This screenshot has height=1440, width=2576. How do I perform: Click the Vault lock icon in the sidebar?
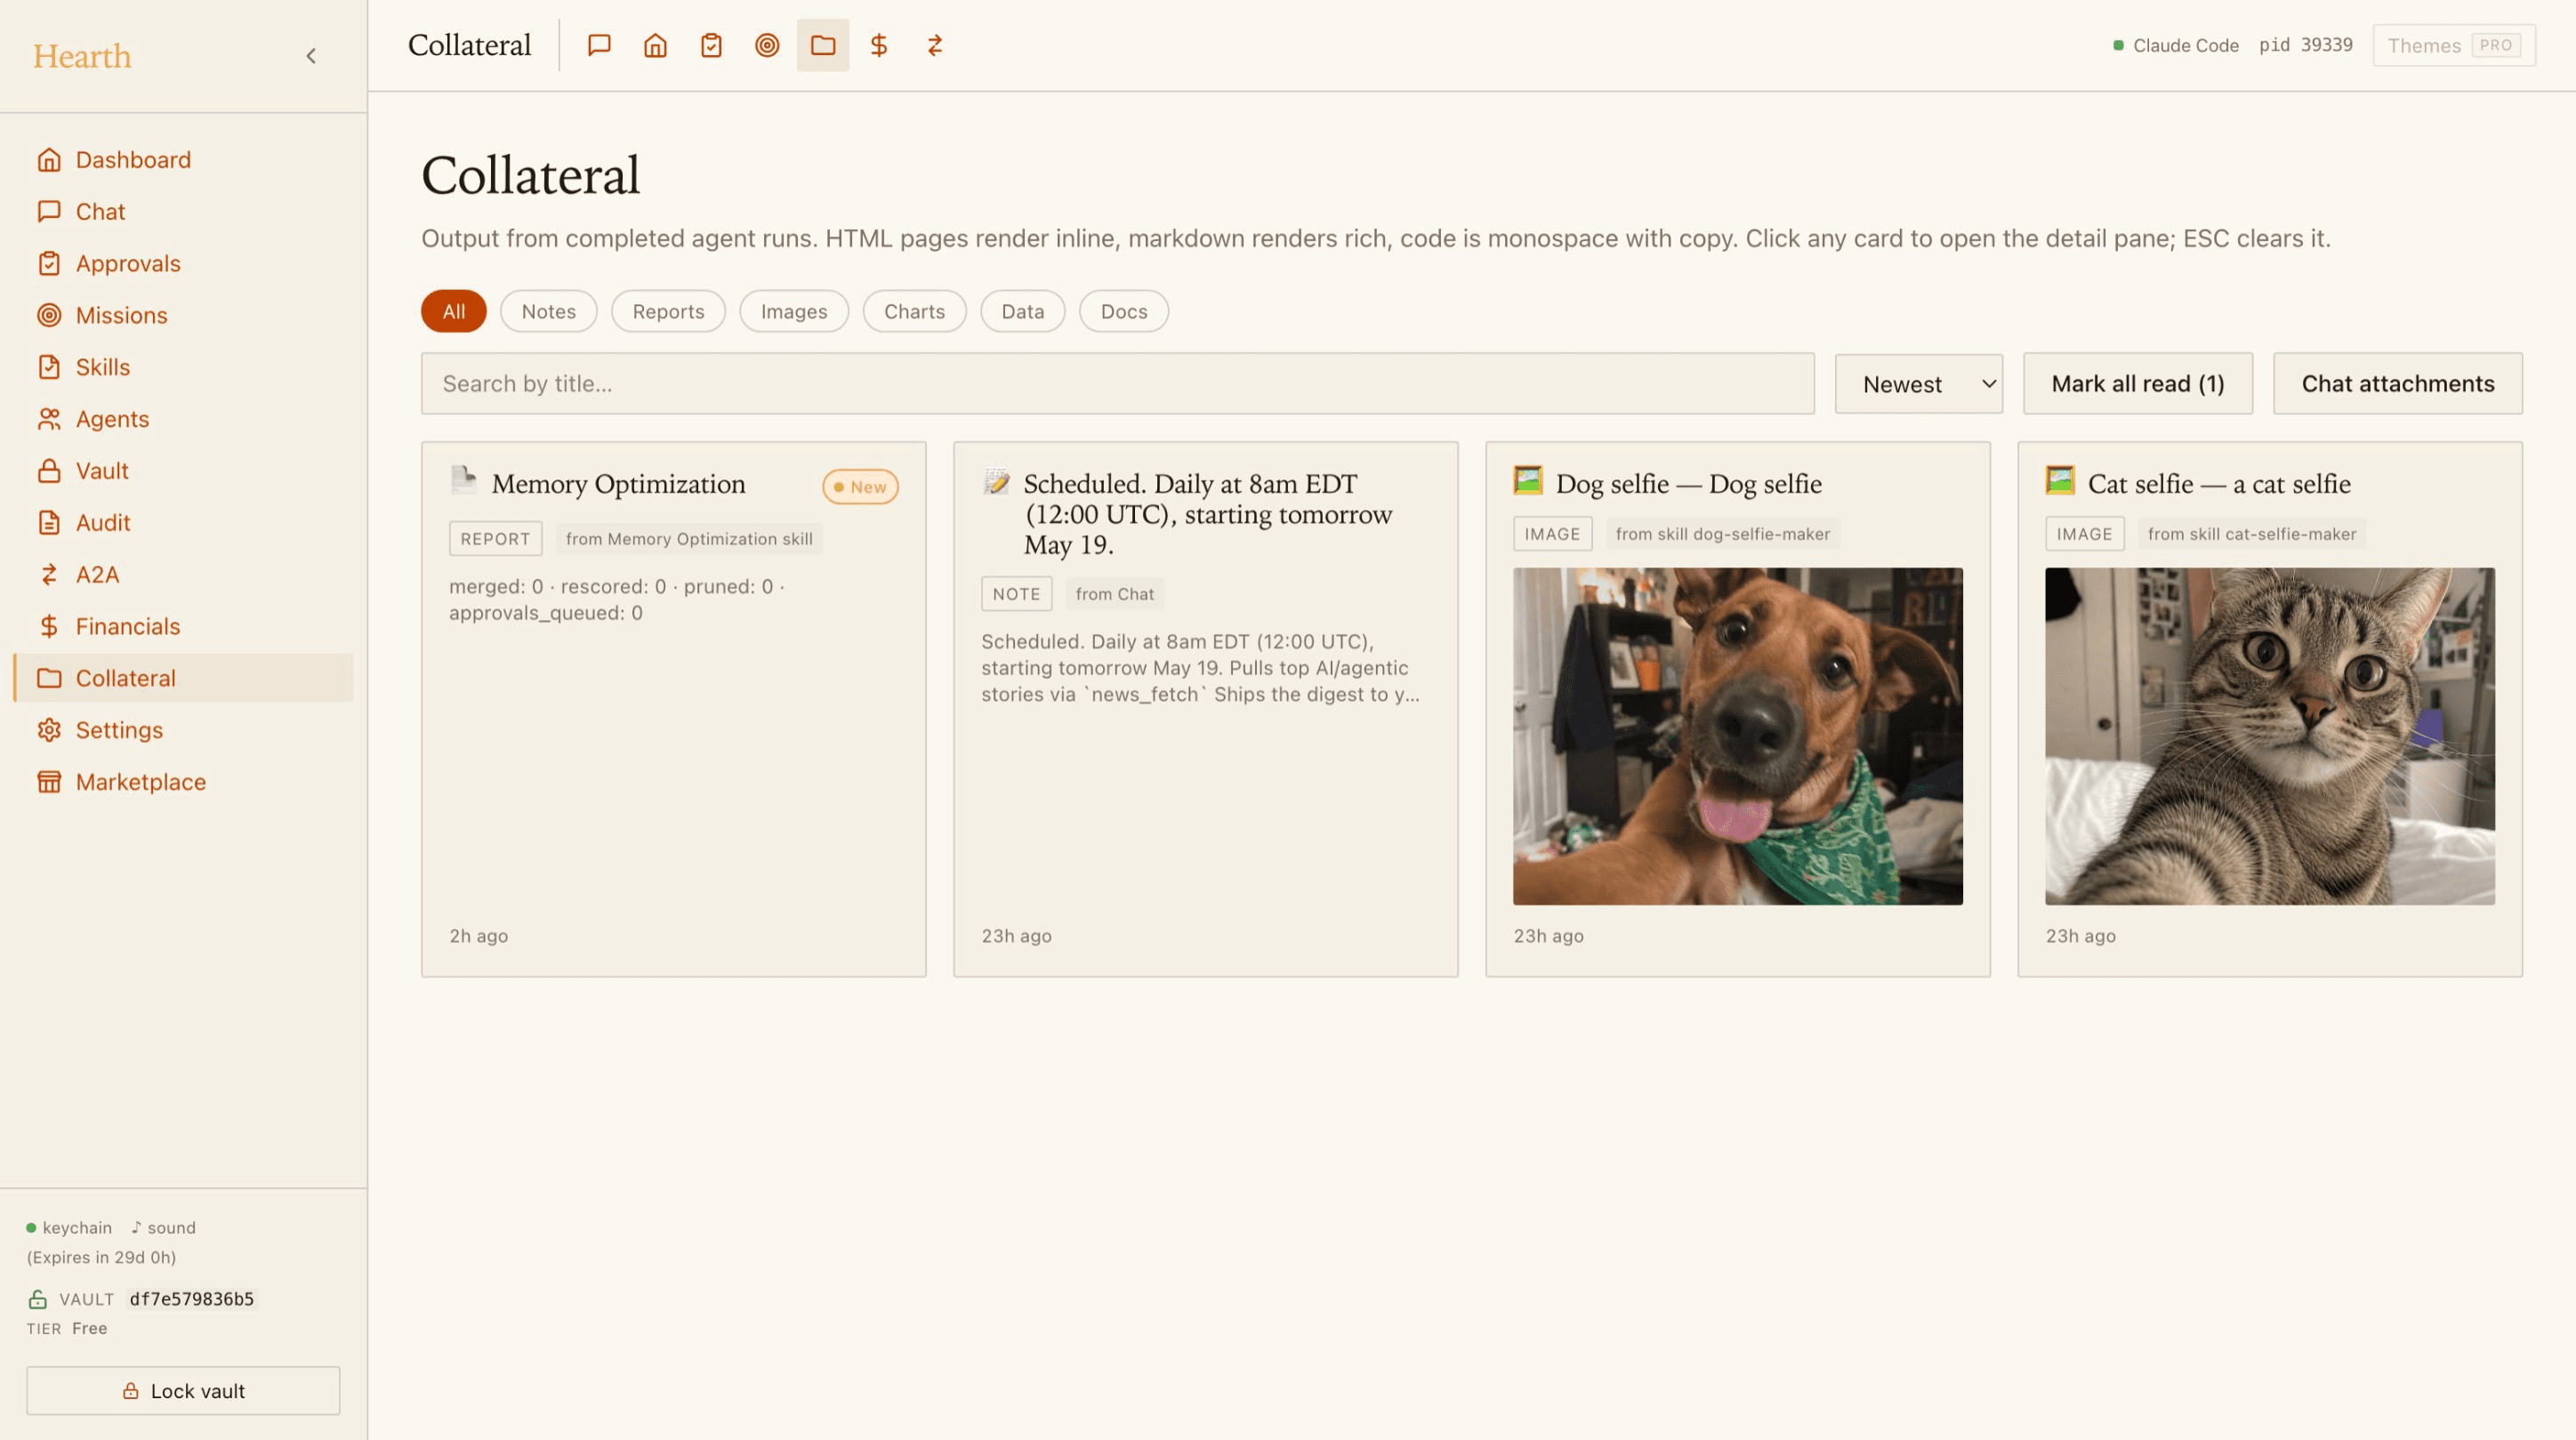[x=49, y=471]
